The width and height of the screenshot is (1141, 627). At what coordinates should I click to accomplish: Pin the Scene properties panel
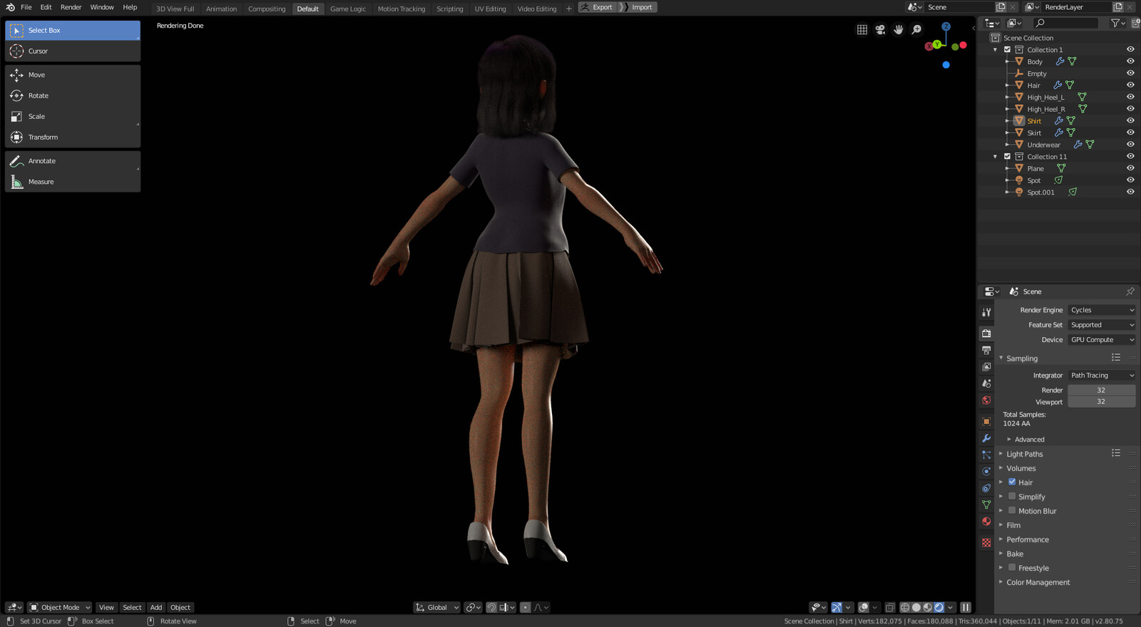1130,291
